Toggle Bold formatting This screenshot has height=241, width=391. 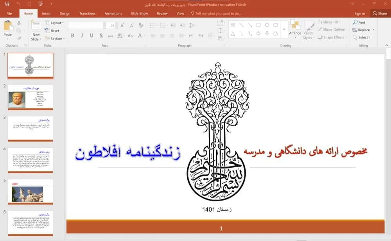[73, 36]
